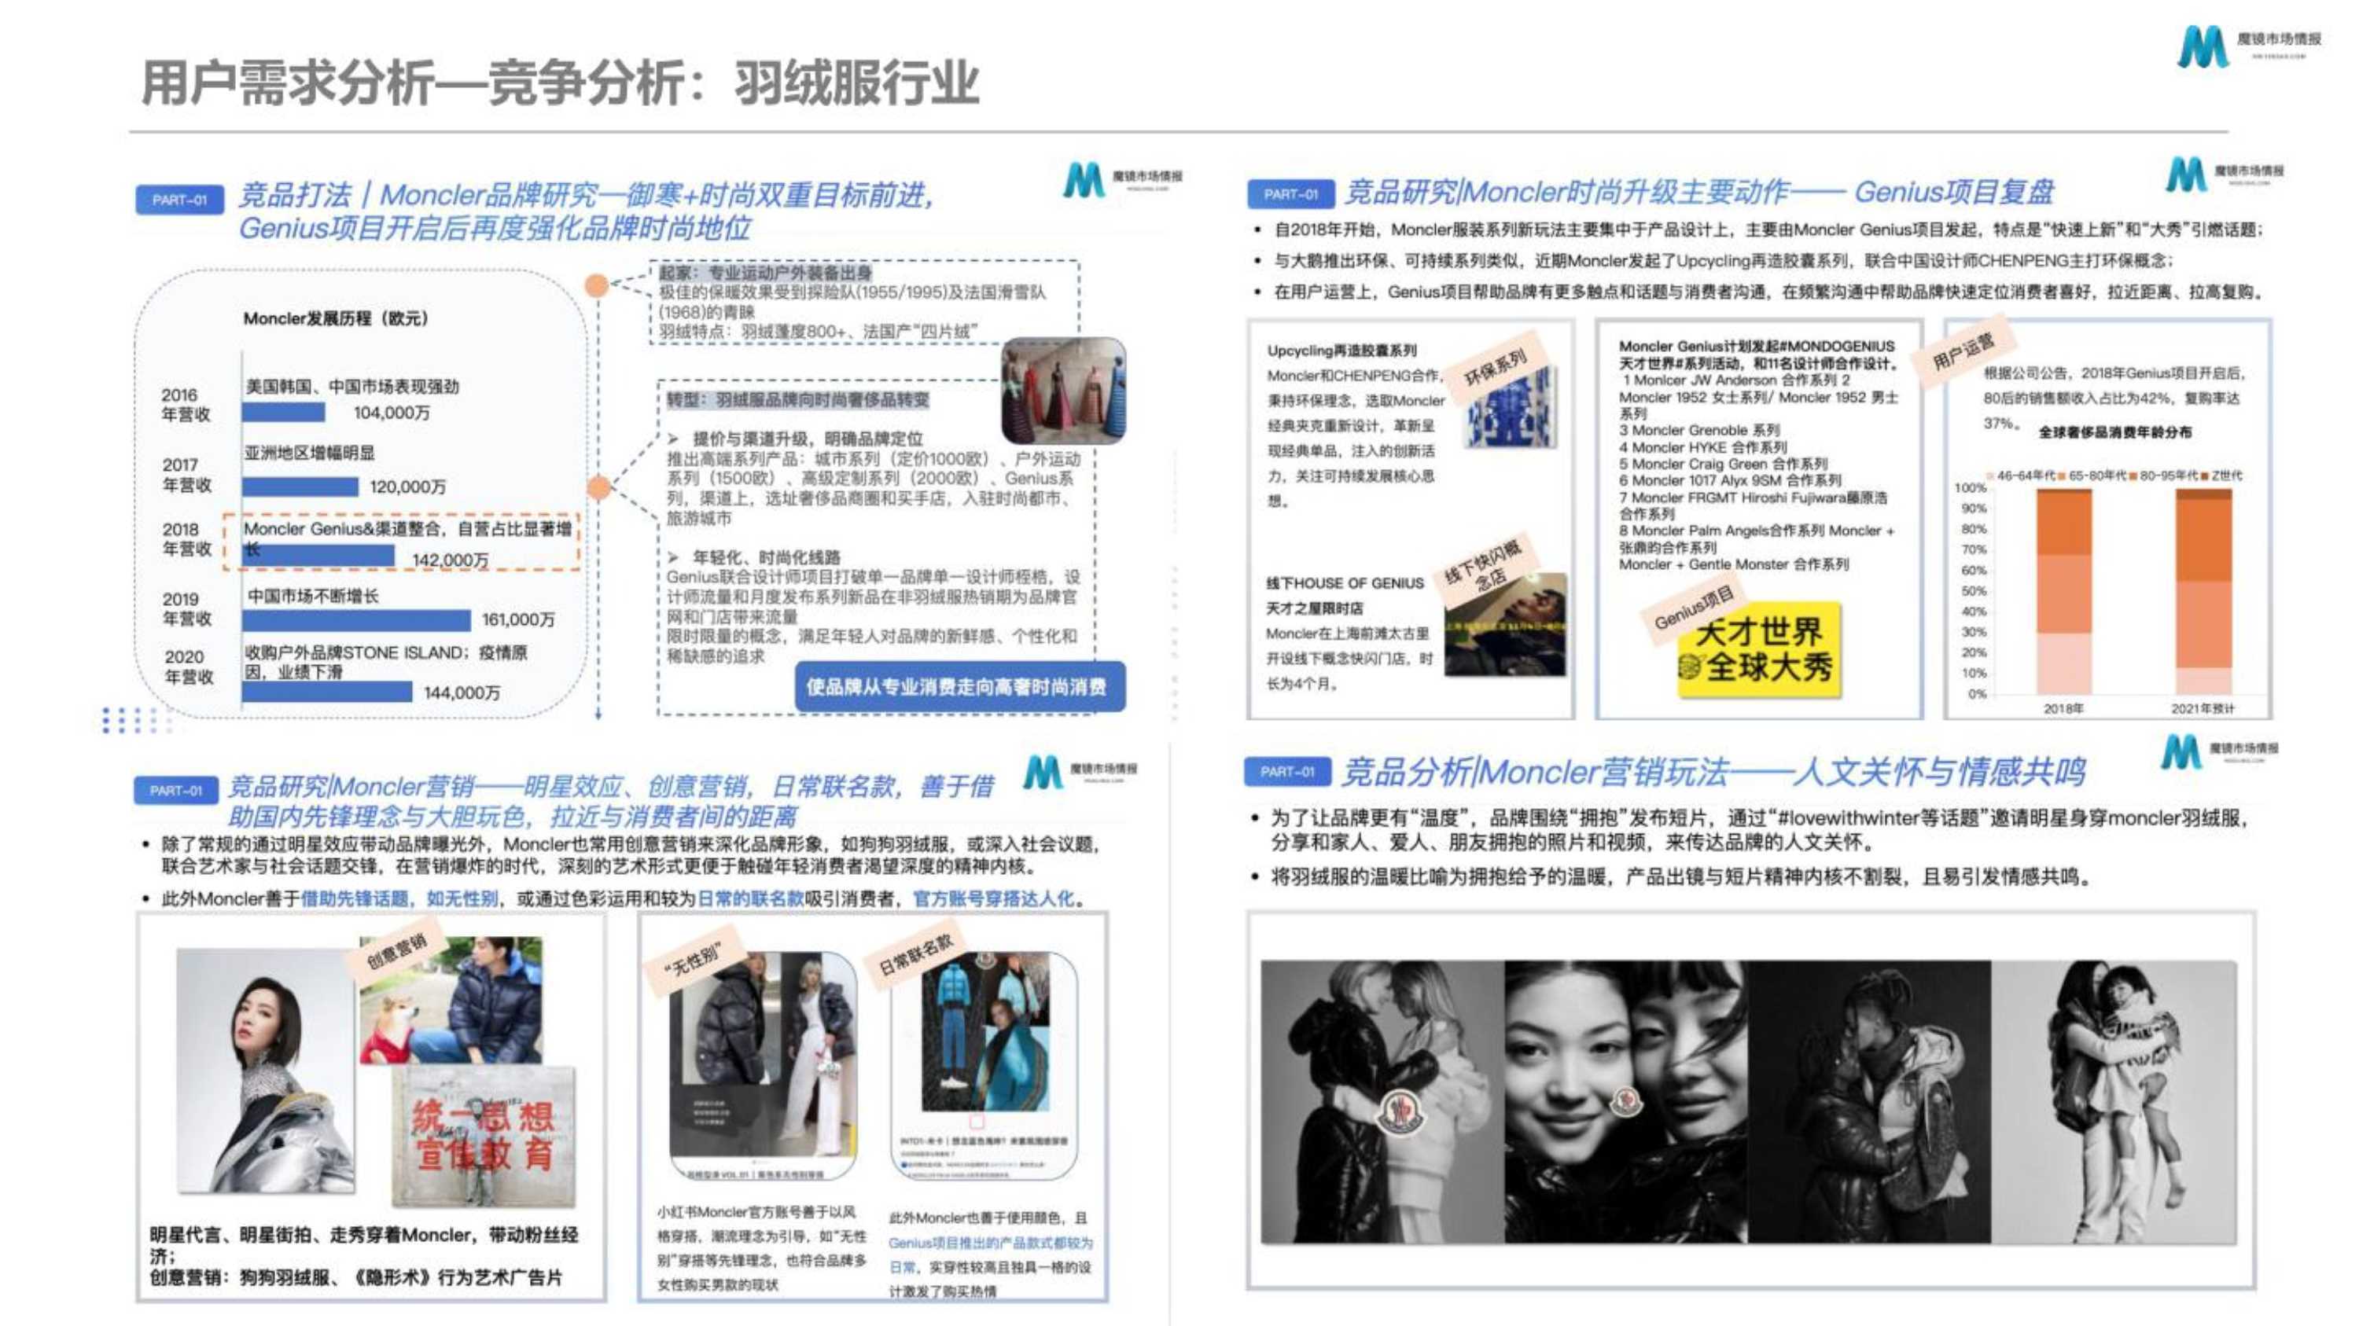This screenshot has width=2359, height=1326.
Task: Click the 2020 revenue bar labeled 144,000万
Action: point(327,692)
